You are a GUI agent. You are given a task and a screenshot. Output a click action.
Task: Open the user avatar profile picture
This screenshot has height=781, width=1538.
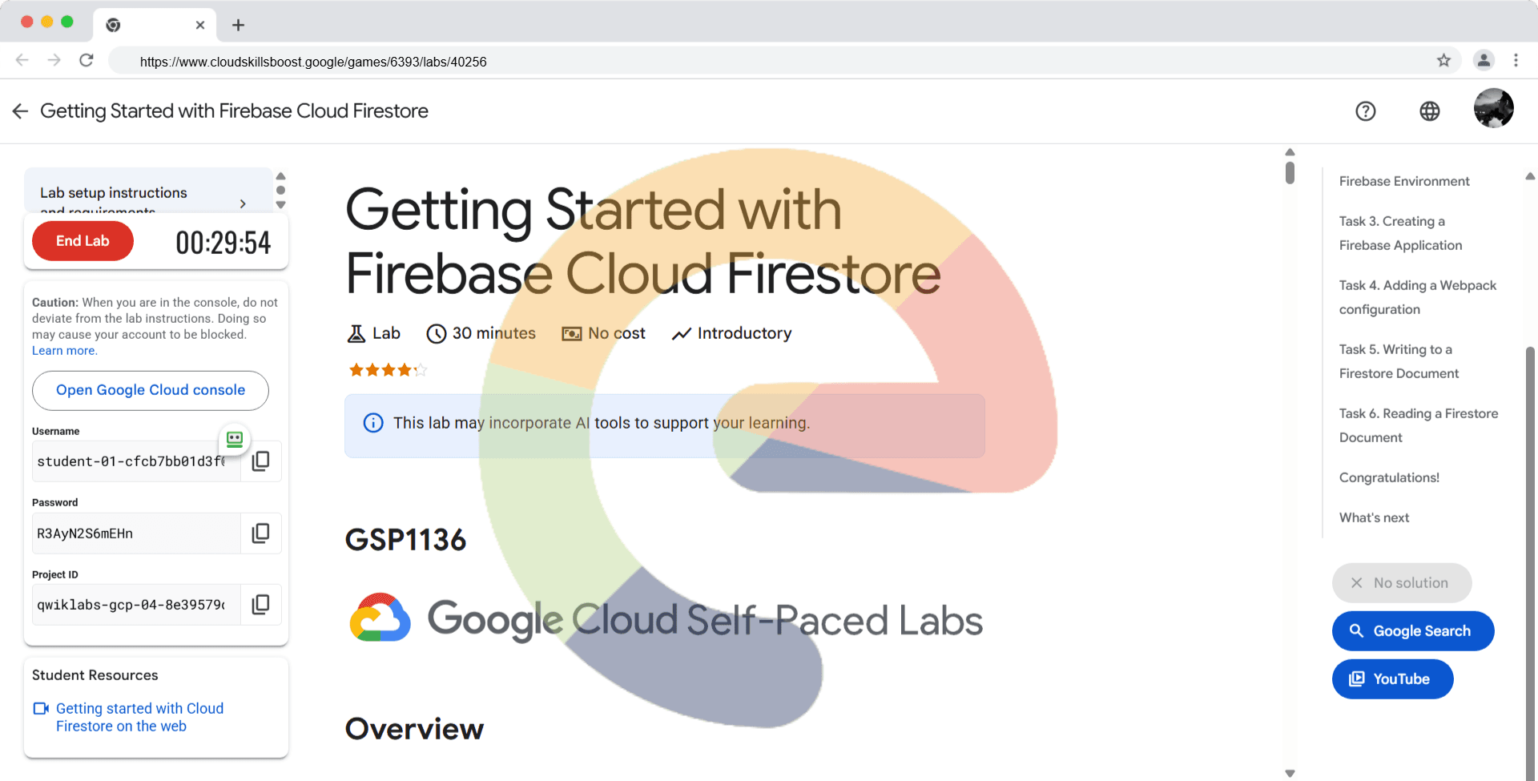[x=1493, y=108]
